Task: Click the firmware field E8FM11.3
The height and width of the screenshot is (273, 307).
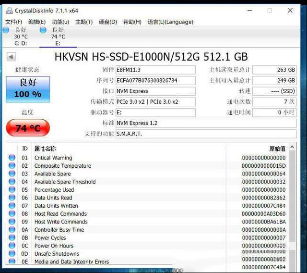Action: coord(155,70)
